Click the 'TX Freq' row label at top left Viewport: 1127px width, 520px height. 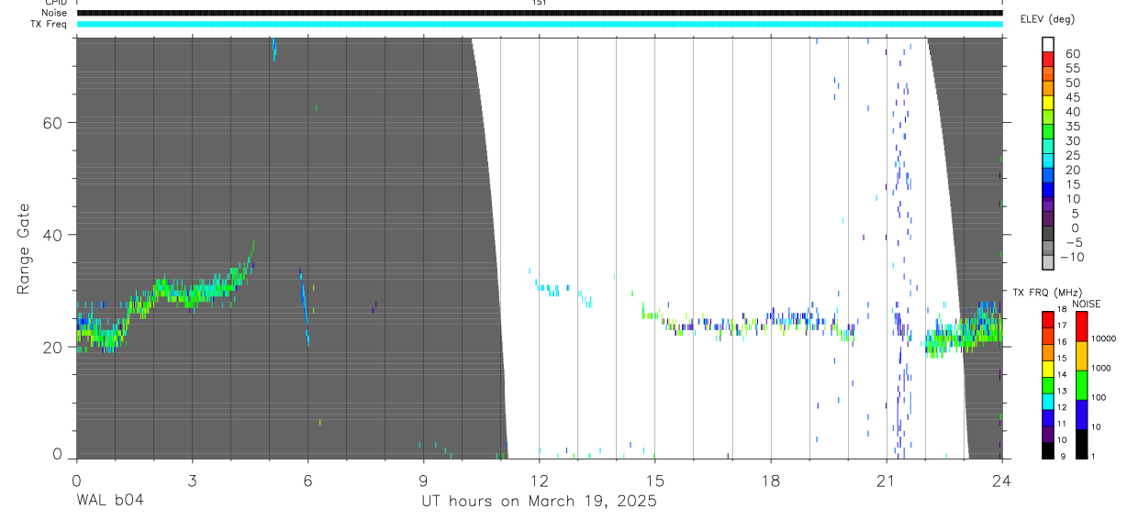[x=50, y=24]
